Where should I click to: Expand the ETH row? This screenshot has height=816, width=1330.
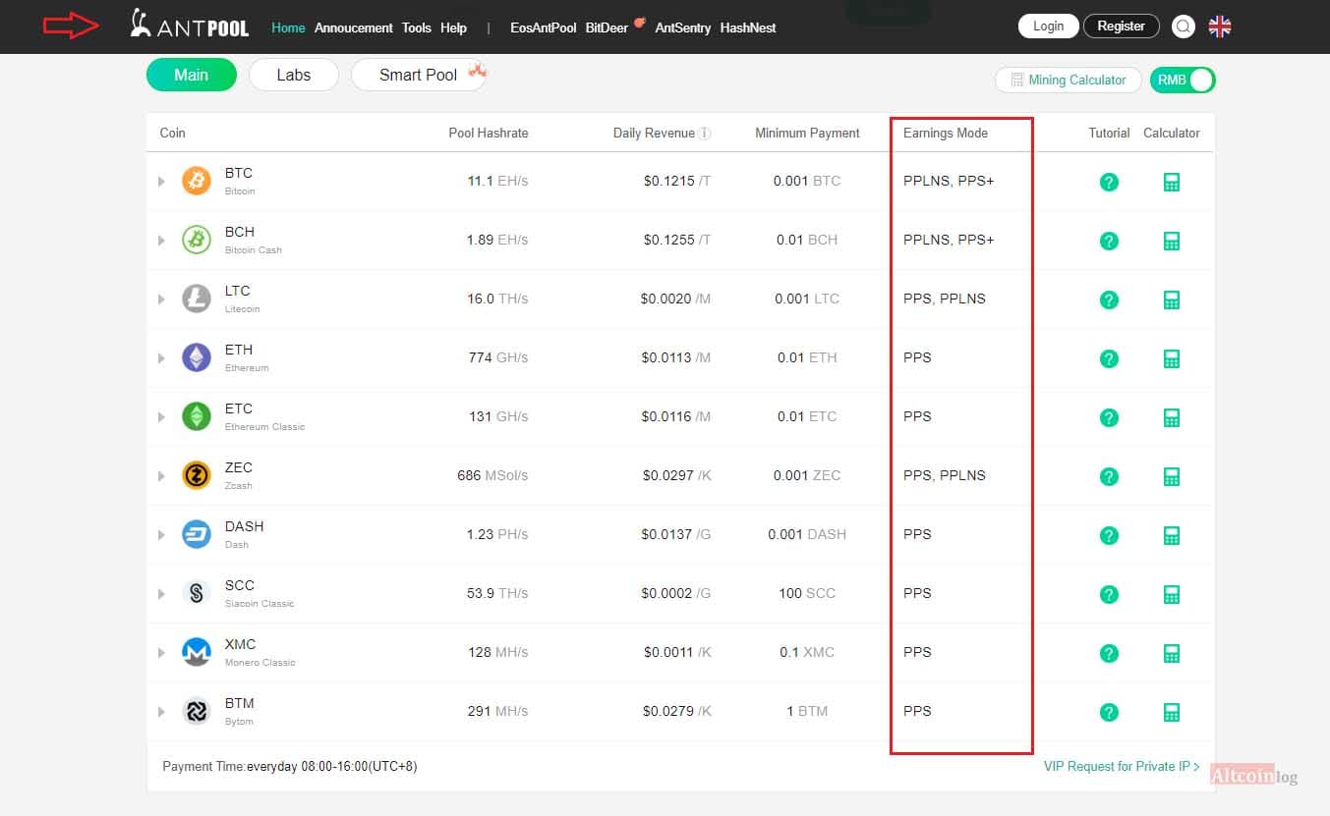point(162,358)
